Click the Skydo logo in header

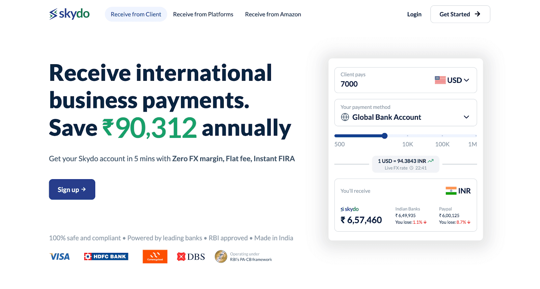(69, 14)
